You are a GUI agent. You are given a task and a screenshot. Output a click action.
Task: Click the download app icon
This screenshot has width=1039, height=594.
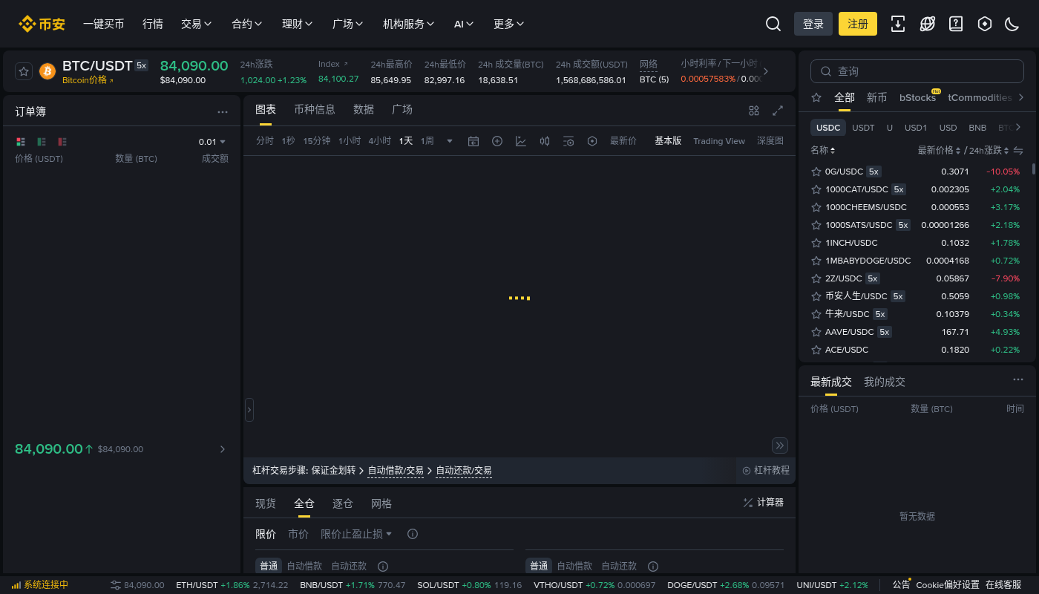[898, 24]
